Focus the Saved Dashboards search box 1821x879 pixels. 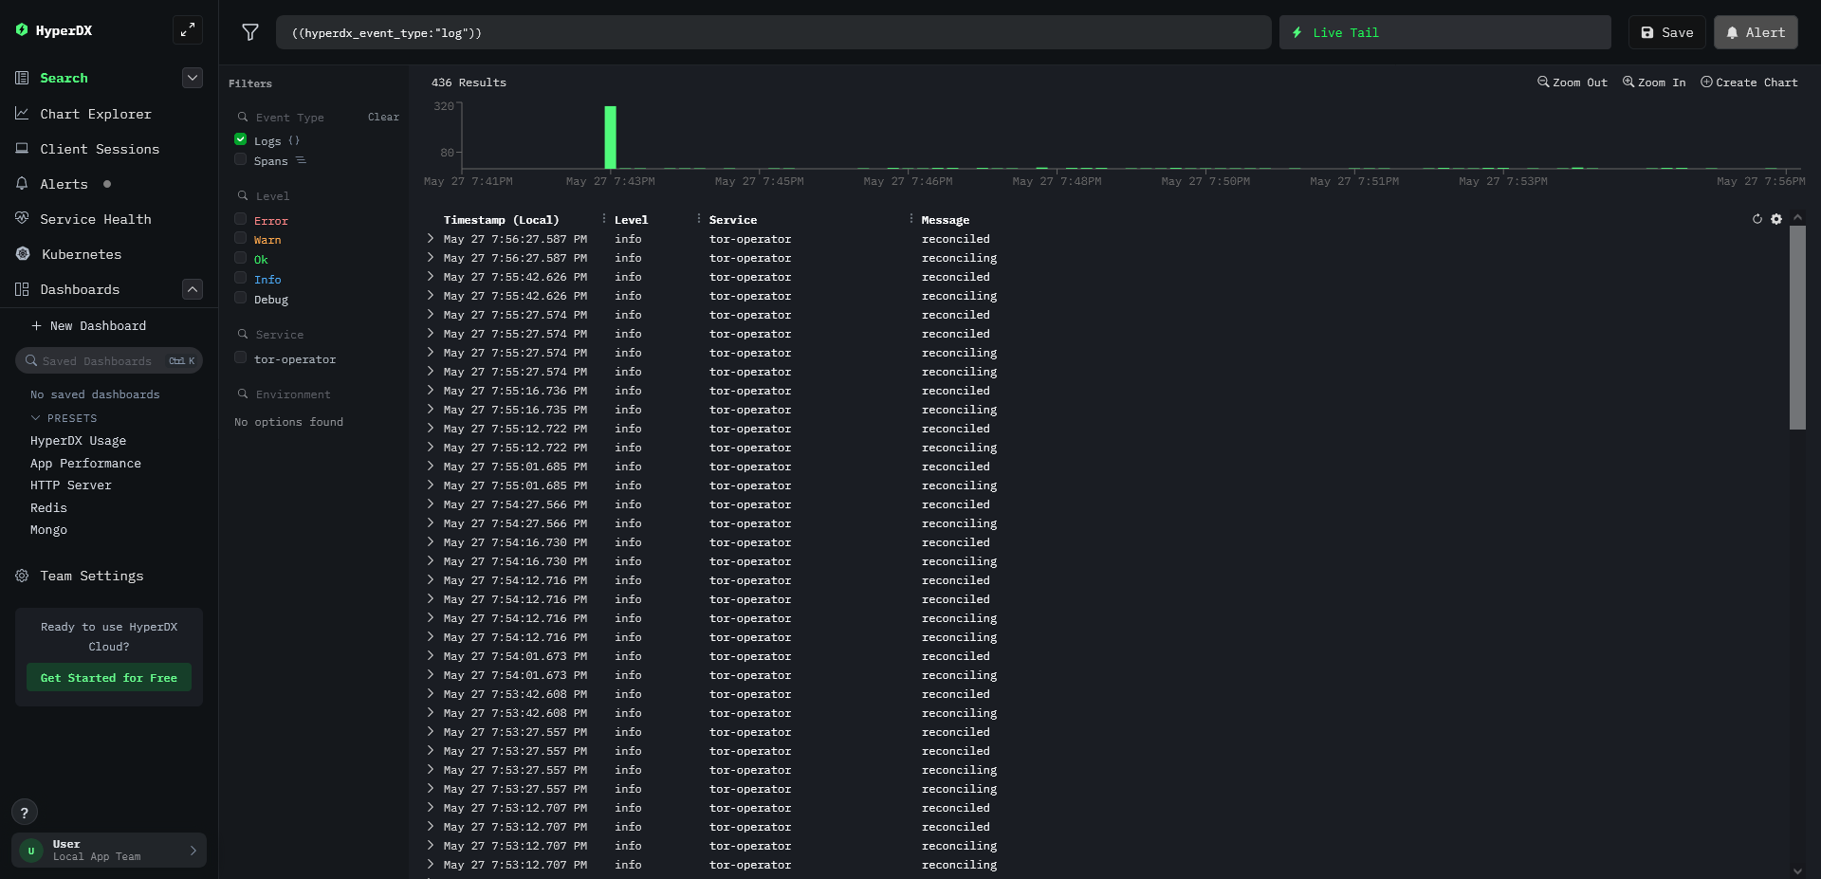(109, 360)
